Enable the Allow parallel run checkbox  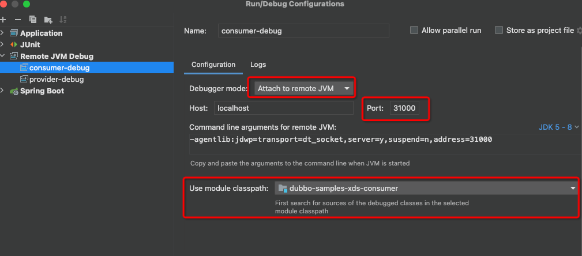pyautogui.click(x=414, y=31)
